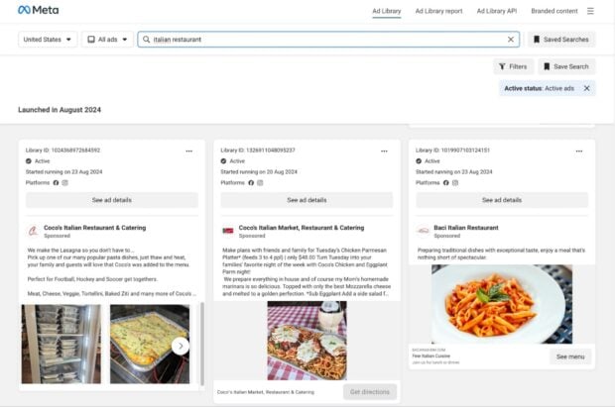This screenshot has width=615, height=407.
Task: See ad details for Coco's Italian Market ad
Action: pyautogui.click(x=307, y=200)
